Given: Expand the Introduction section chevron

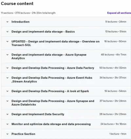Looking at the screenshot, I should (x=8, y=22).
